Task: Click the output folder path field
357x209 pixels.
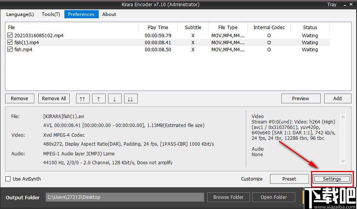Action: [125, 197]
